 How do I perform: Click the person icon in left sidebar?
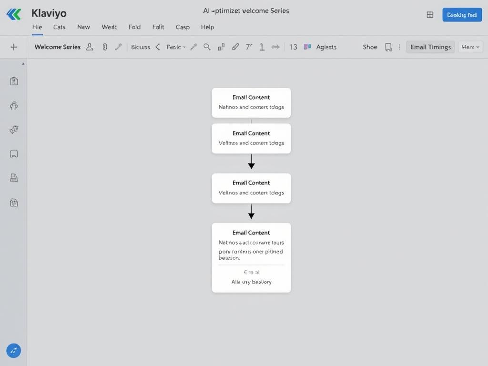[x=13, y=105]
